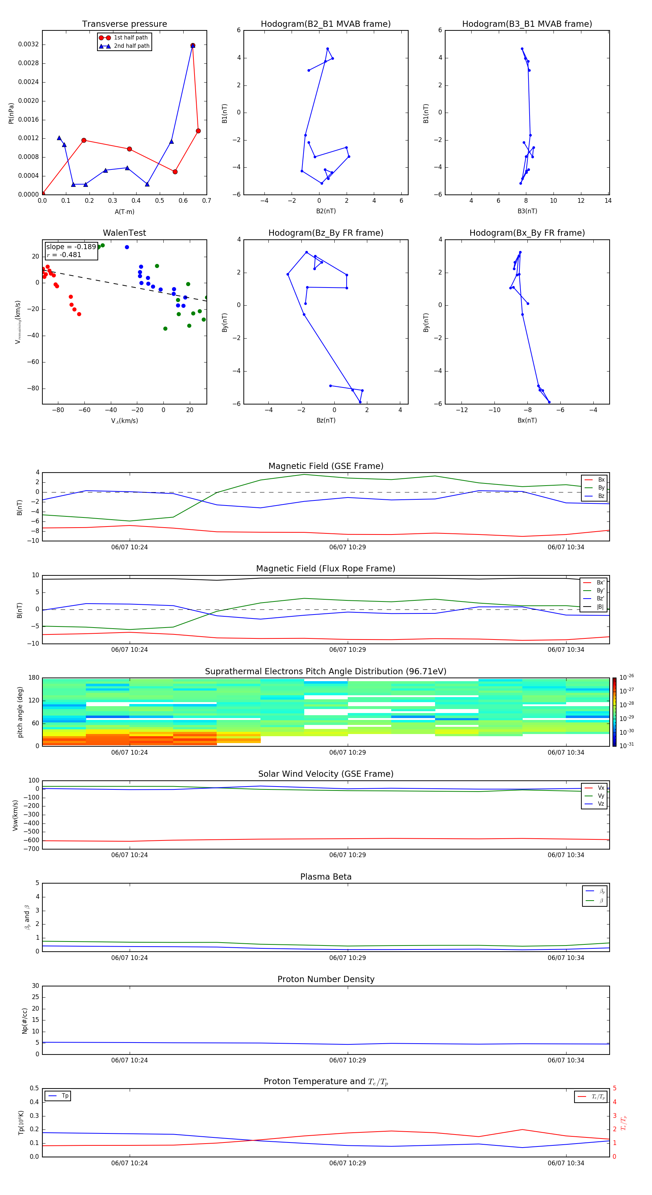Click Bx entry in GSE legend
The height and width of the screenshot is (1195, 652).
click(594, 480)
